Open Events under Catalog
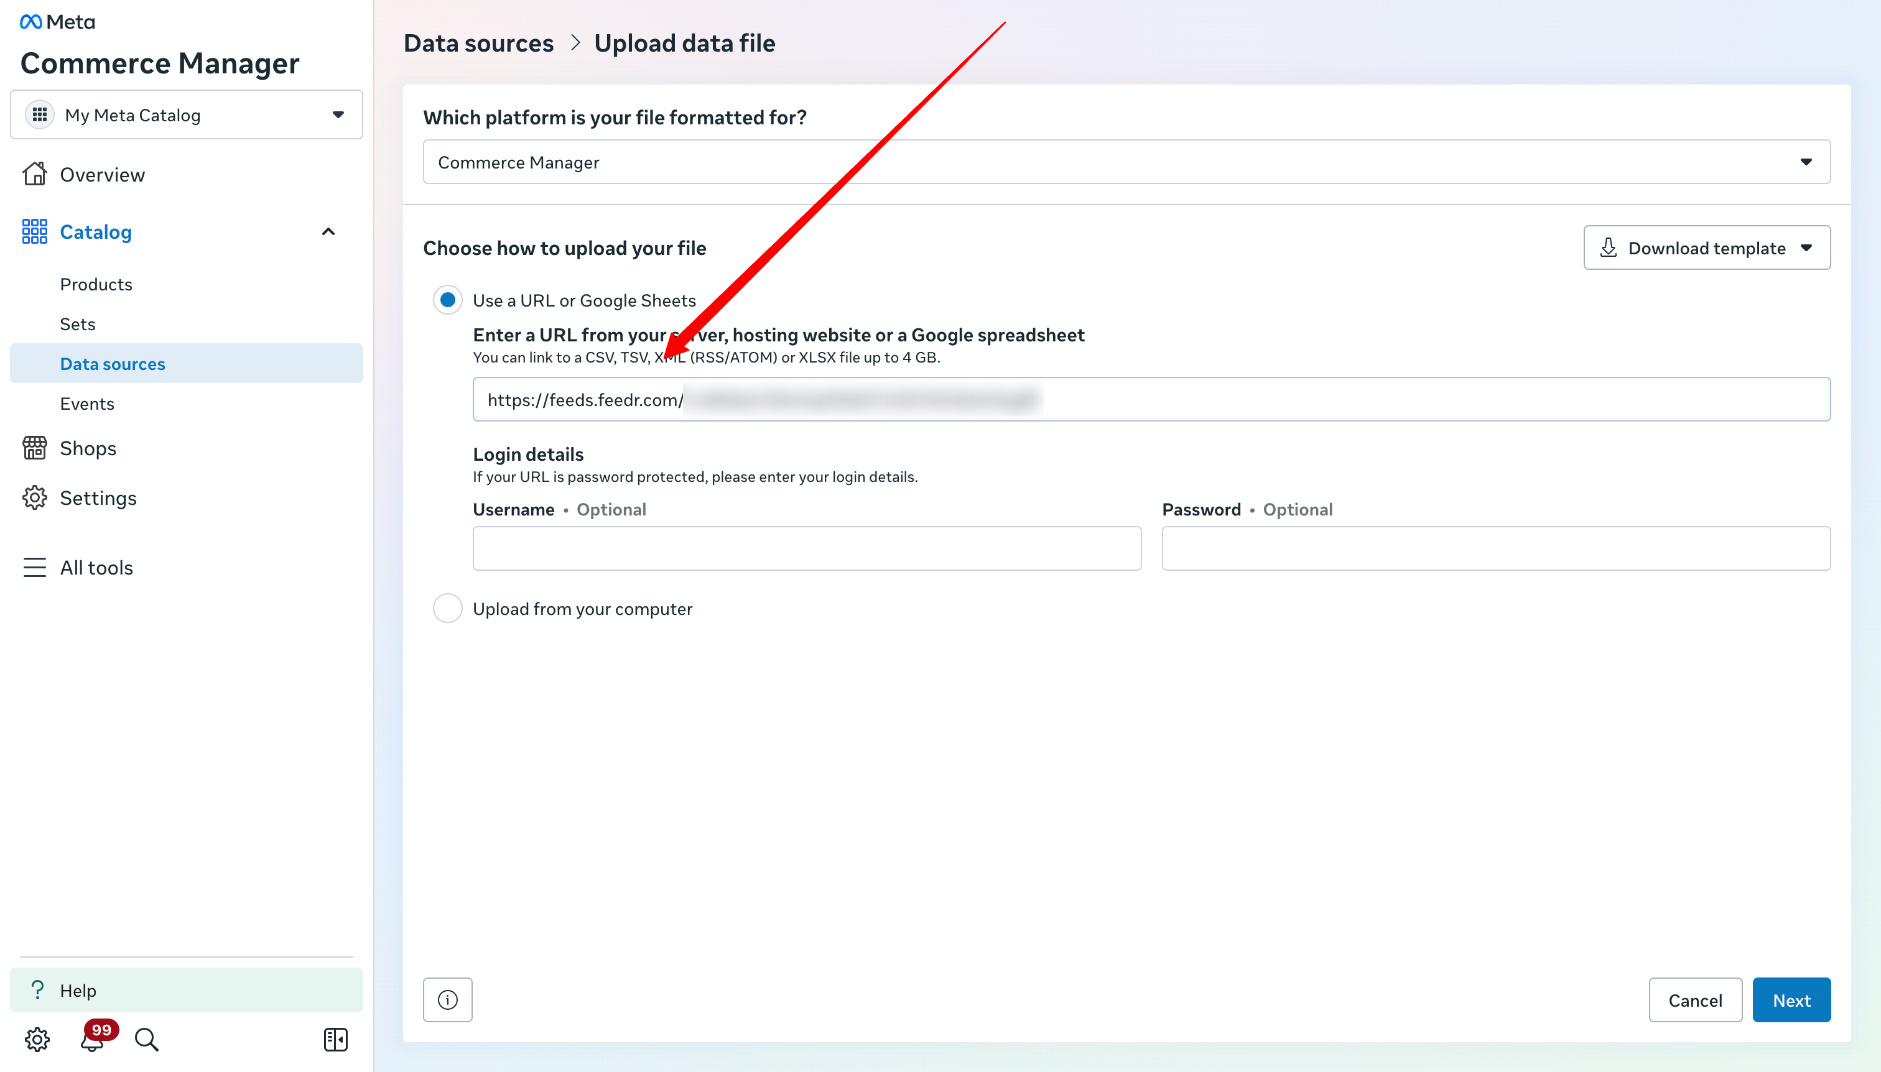1881x1072 pixels. (88, 404)
